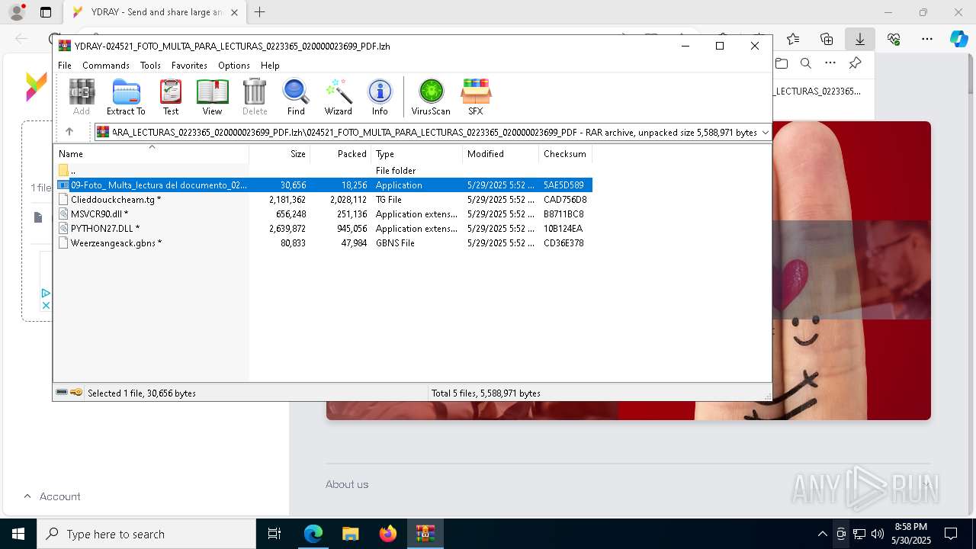976x549 pixels.
Task: Click the WinRAR title bar archive icon
Action: point(65,46)
